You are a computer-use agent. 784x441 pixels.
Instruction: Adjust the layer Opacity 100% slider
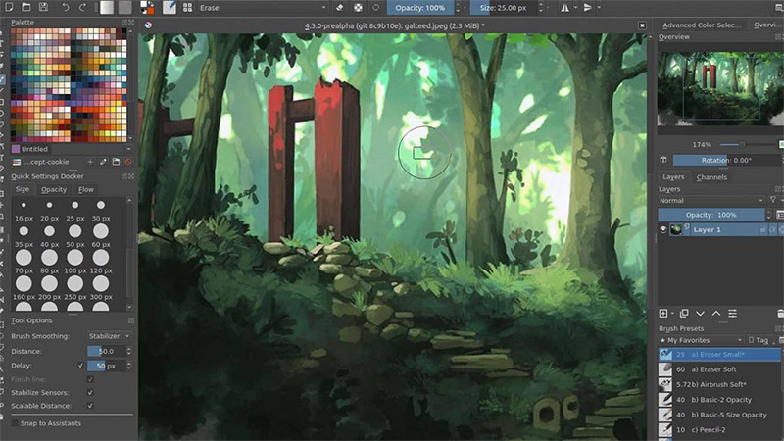[x=711, y=215]
